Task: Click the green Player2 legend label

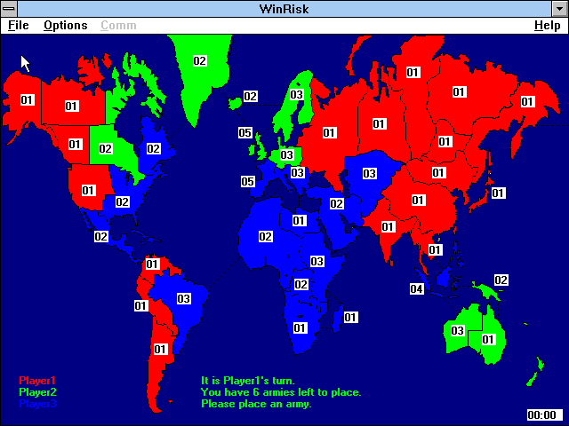Action: pos(37,392)
